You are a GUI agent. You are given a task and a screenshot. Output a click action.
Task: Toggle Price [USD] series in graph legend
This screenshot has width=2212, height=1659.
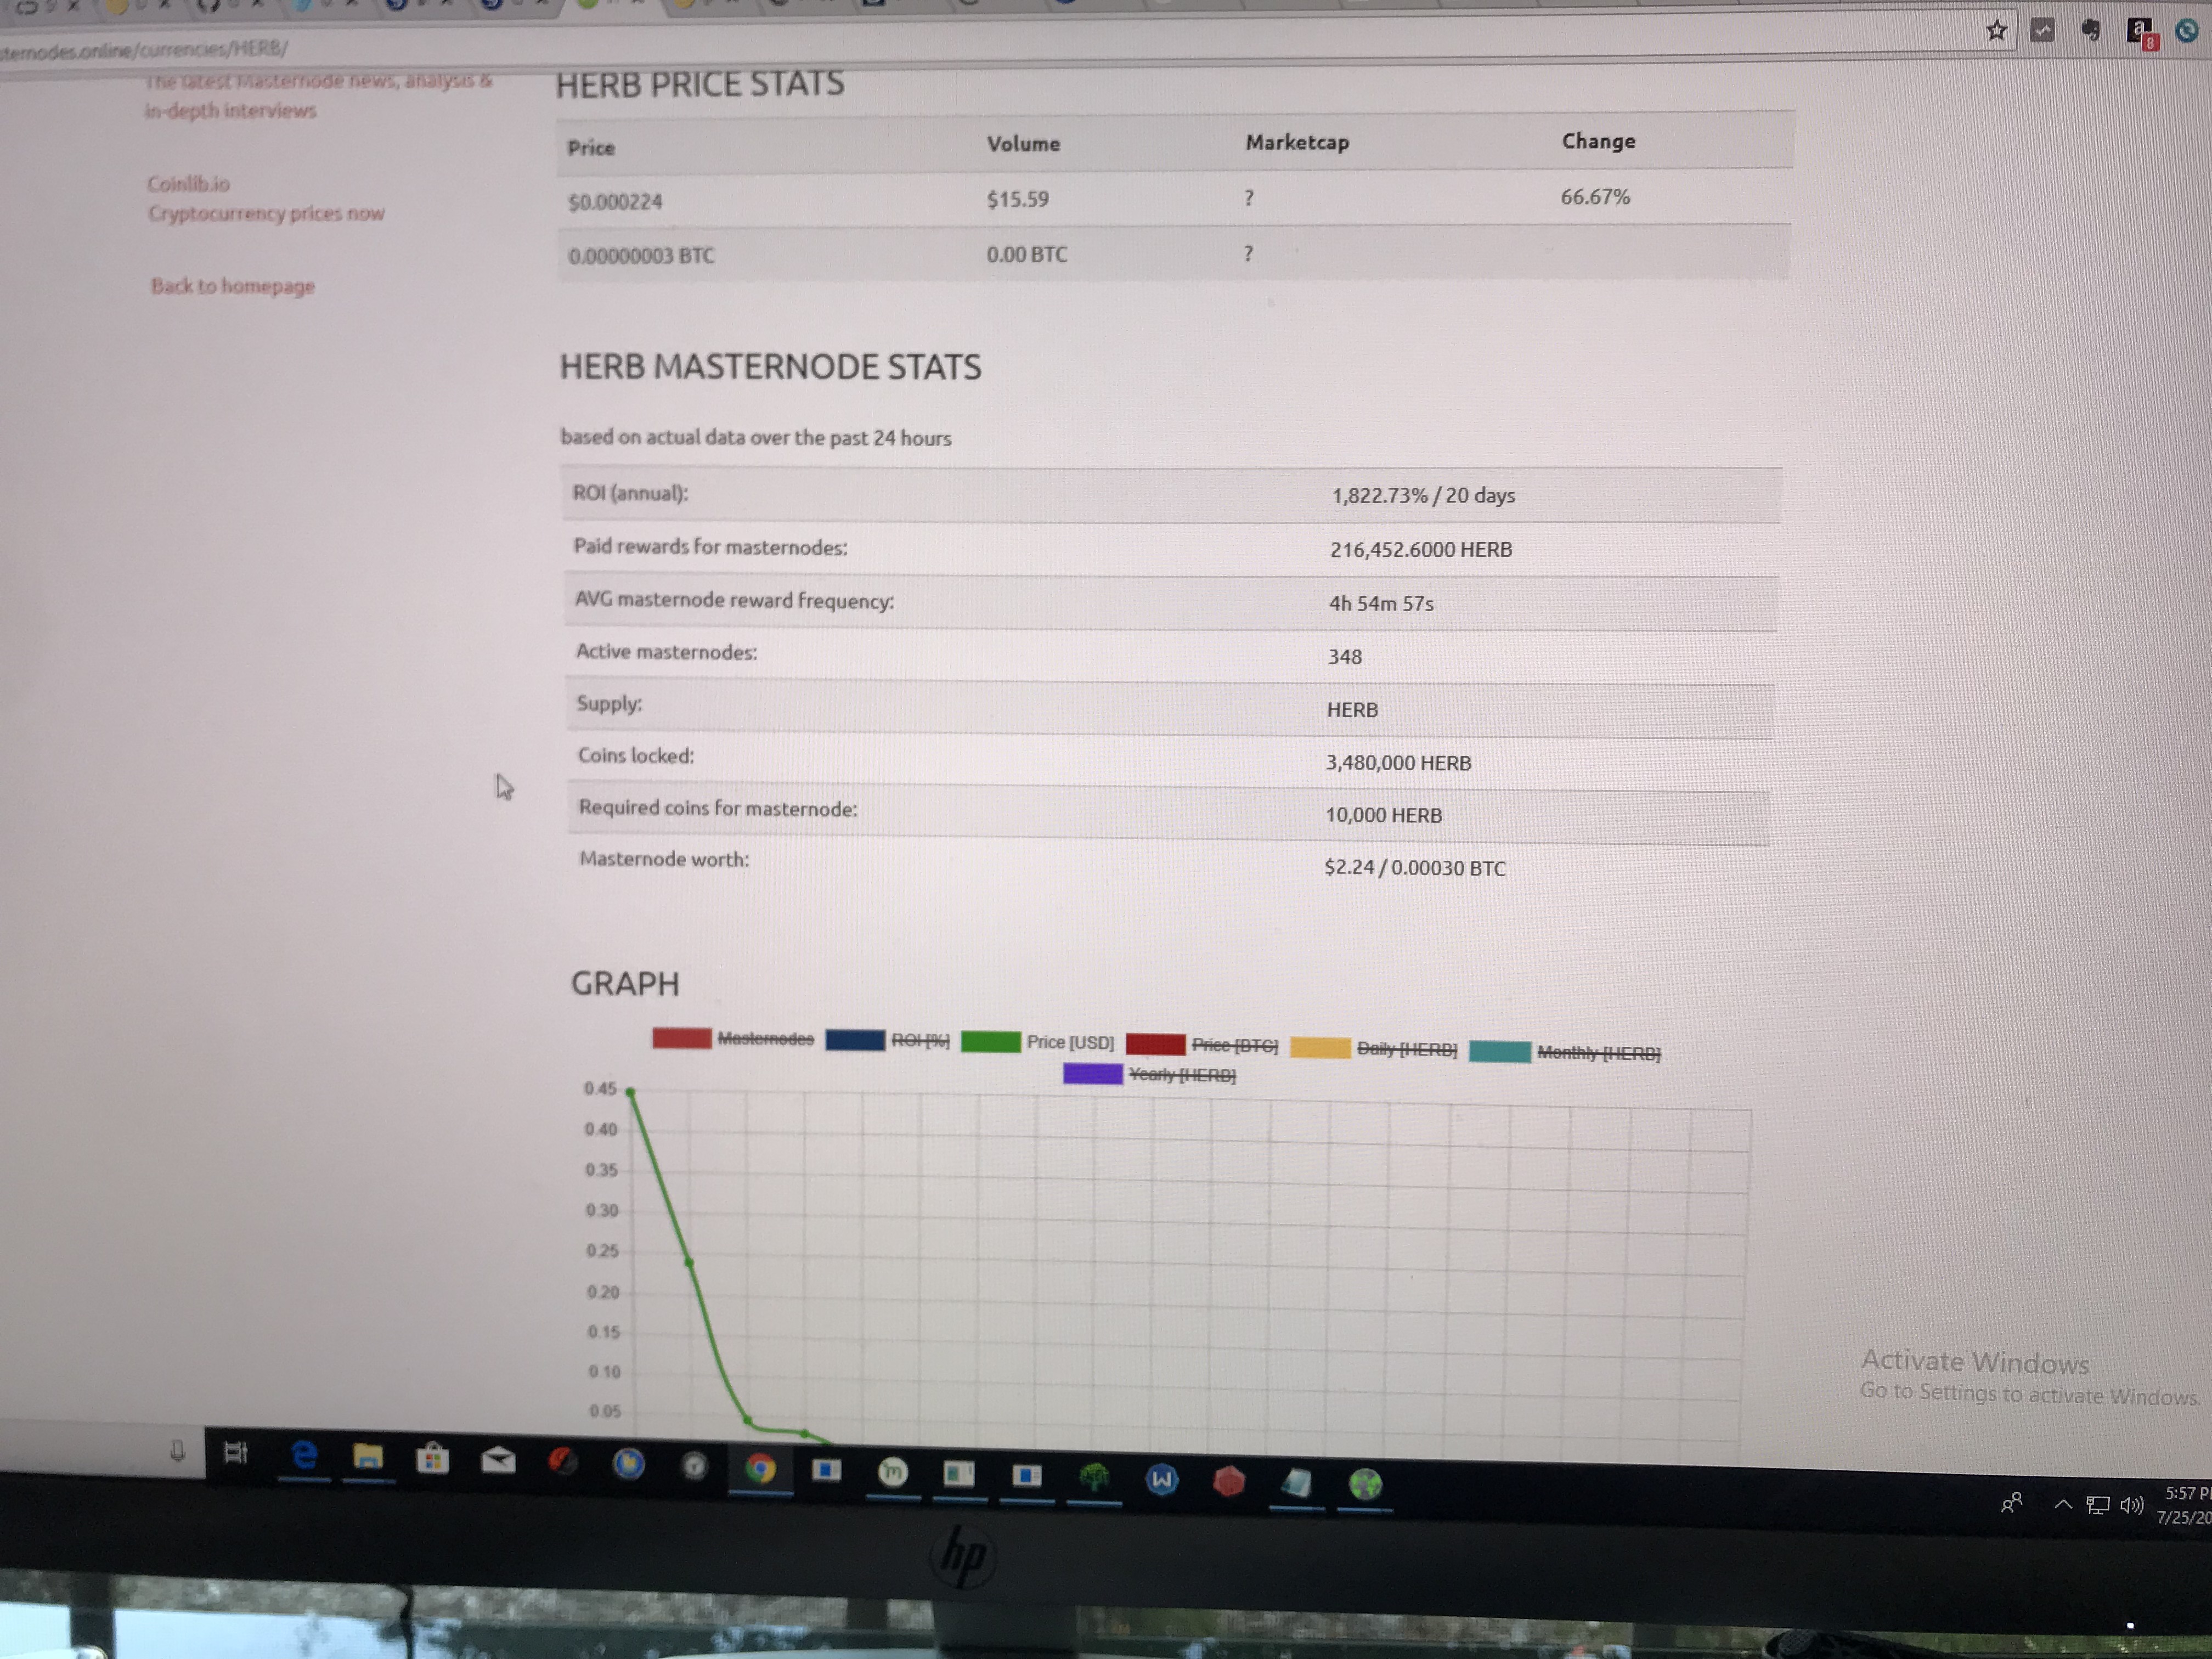coord(1069,1042)
